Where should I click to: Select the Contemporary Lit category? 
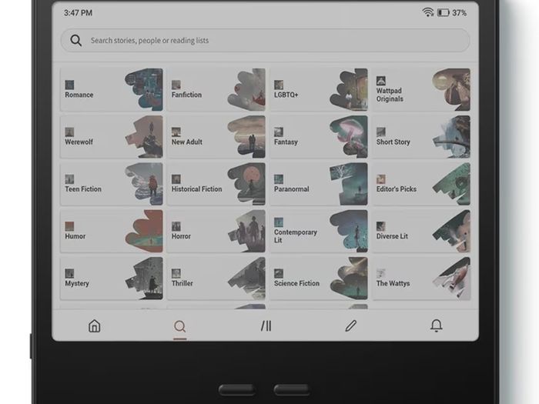tap(319, 231)
